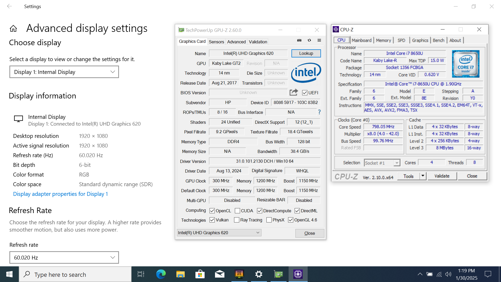
Task: Click the GPU-Z taskbar icon
Action: [278, 274]
